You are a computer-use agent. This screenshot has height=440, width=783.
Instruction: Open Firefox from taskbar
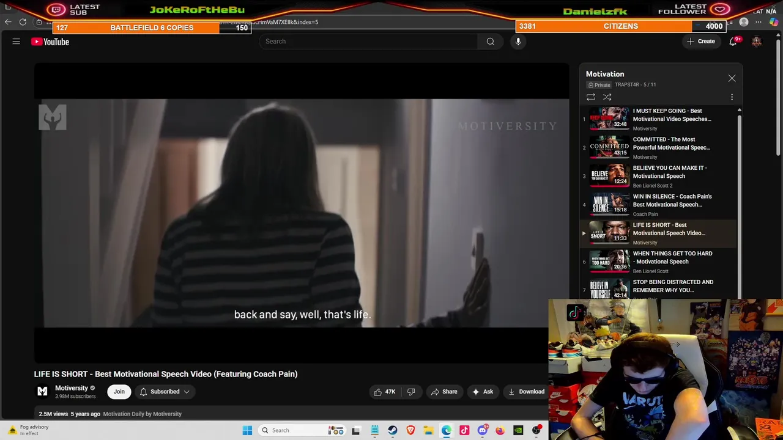[x=500, y=430]
